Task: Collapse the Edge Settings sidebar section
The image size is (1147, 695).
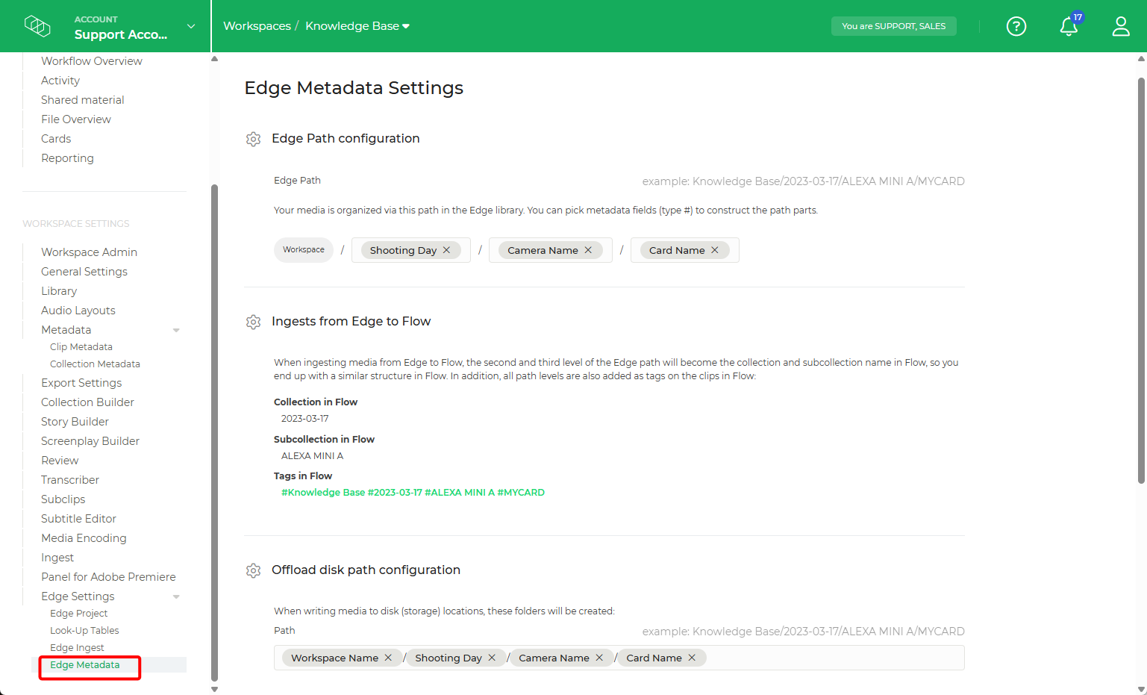Action: click(176, 596)
